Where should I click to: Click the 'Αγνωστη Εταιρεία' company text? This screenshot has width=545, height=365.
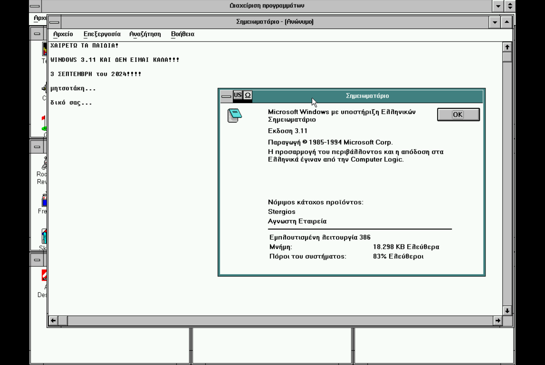[x=297, y=221]
